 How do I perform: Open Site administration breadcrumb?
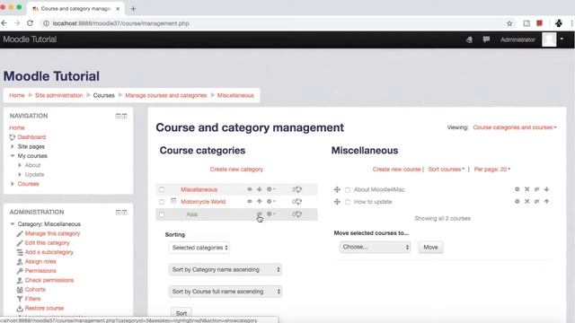pyautogui.click(x=58, y=95)
